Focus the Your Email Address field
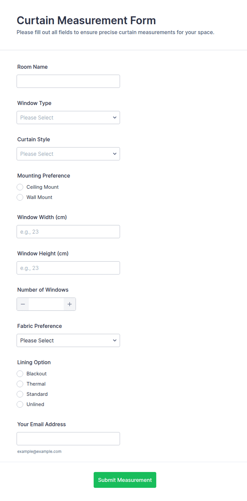Screen dimensions: 247x501 pos(68,439)
